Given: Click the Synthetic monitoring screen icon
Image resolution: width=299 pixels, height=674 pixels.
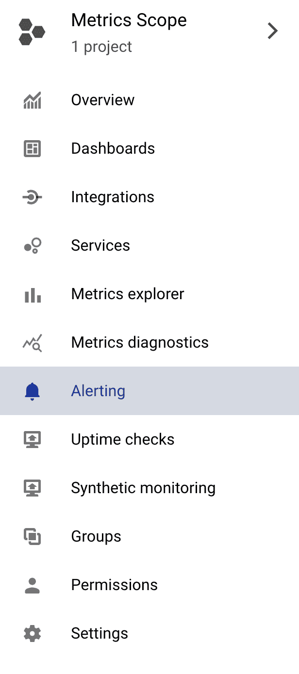Looking at the screenshot, I should [32, 488].
